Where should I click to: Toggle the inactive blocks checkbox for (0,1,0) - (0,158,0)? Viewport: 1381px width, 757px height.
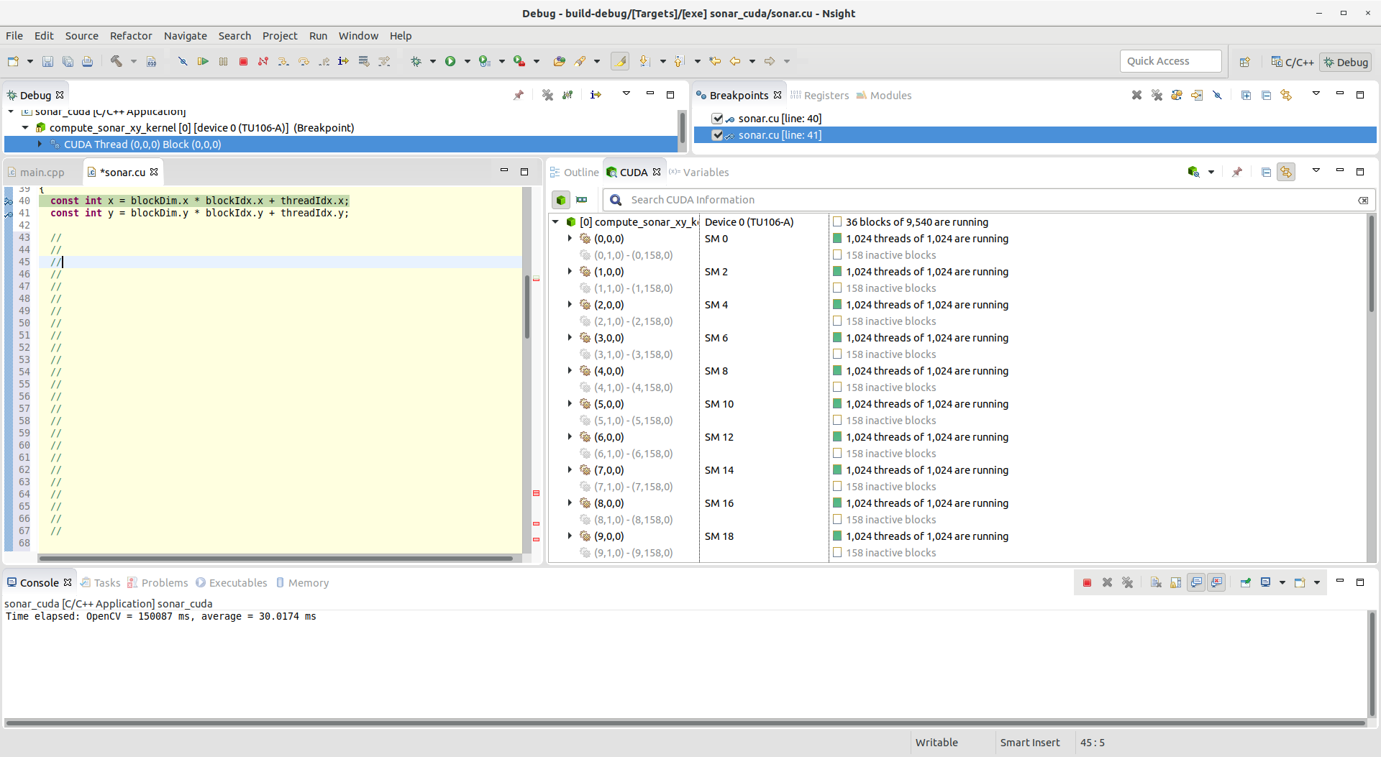tap(837, 255)
